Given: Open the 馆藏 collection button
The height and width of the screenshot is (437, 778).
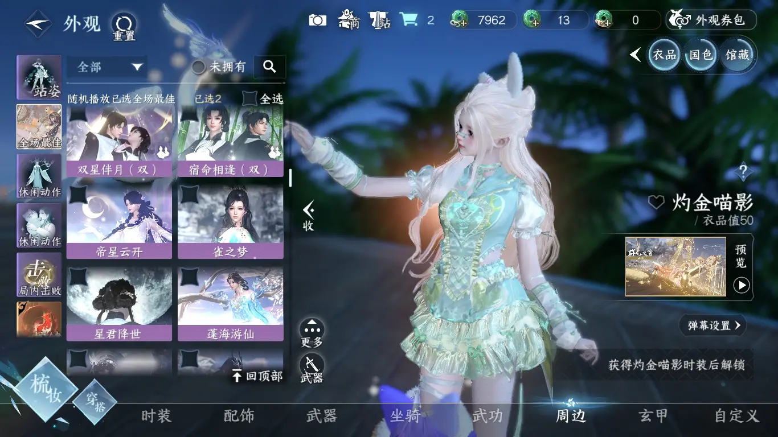Looking at the screenshot, I should [x=737, y=55].
